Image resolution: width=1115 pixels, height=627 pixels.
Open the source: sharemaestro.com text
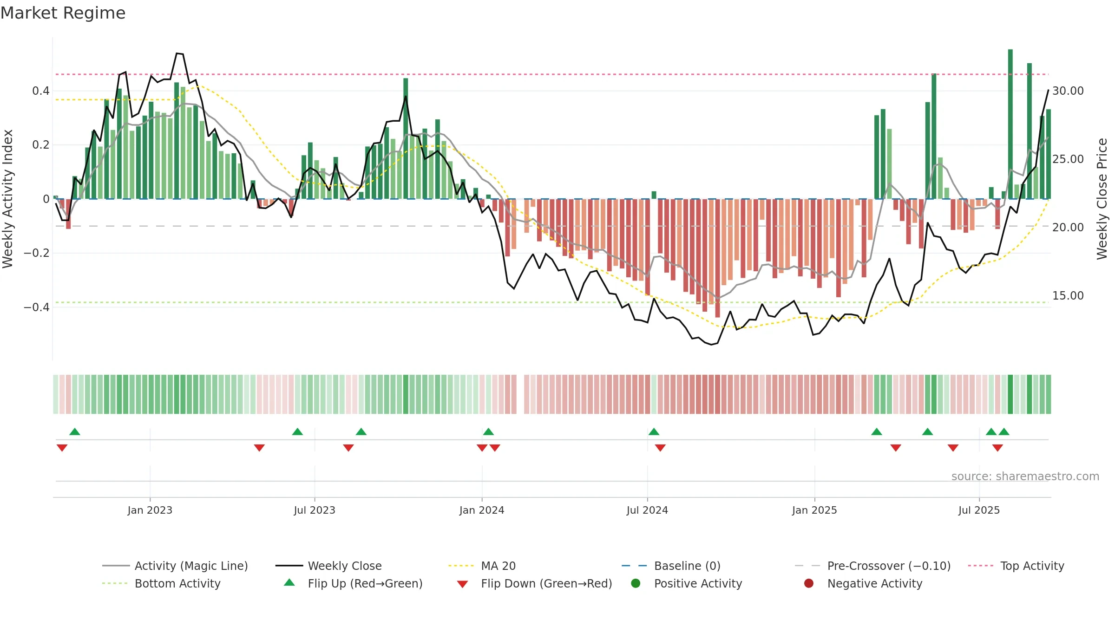click(1025, 476)
